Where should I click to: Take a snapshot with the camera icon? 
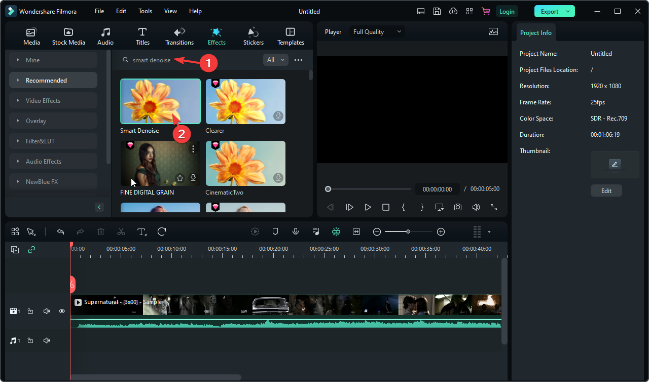coord(458,207)
